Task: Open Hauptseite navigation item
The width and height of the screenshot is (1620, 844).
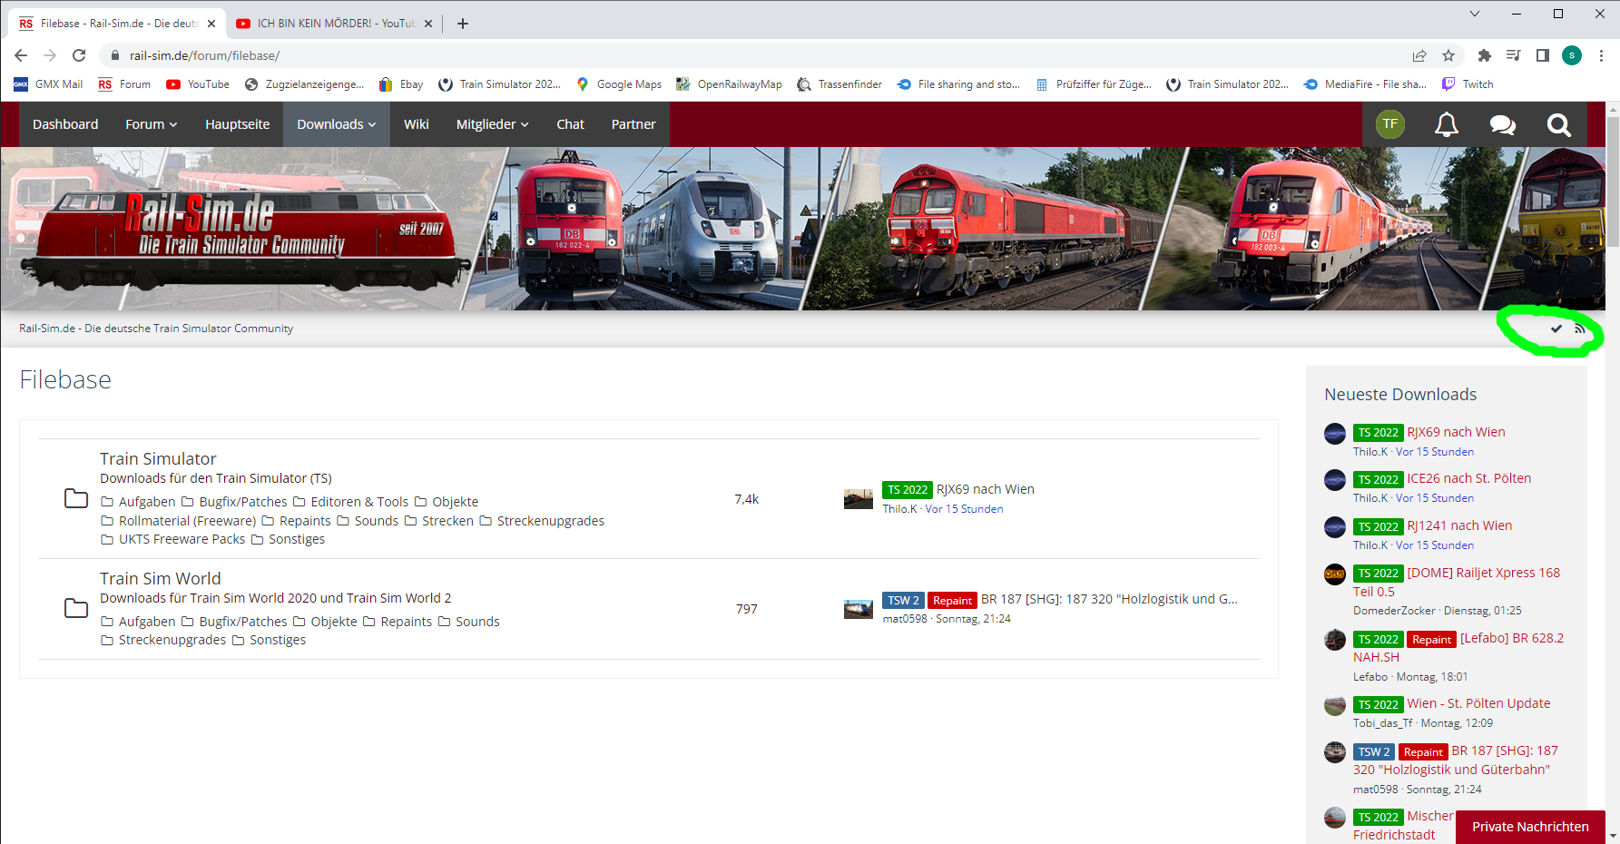Action: pyautogui.click(x=238, y=124)
